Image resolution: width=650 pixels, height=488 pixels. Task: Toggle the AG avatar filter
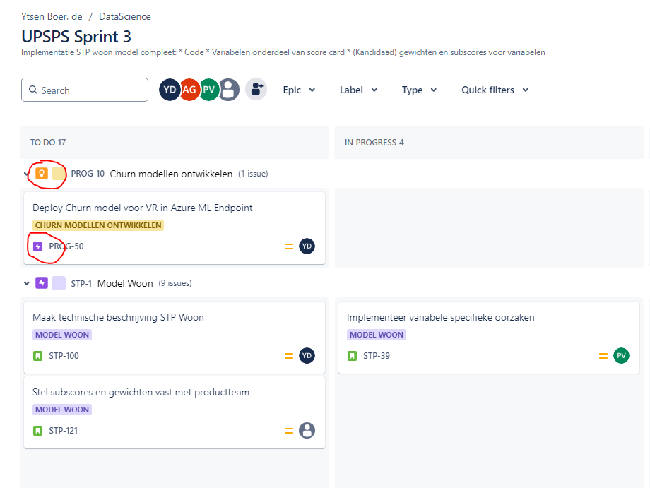189,89
